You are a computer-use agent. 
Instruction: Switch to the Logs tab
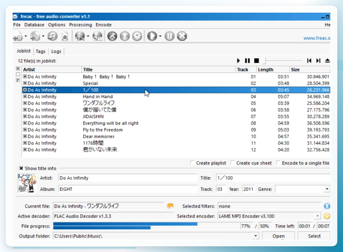point(56,51)
